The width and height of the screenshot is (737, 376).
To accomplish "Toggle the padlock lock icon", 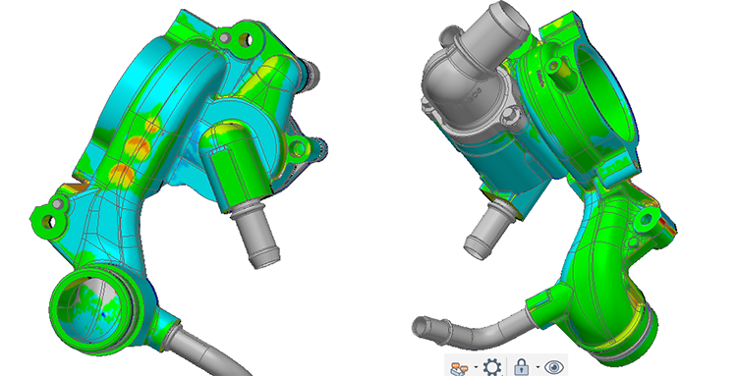I will [x=521, y=366].
